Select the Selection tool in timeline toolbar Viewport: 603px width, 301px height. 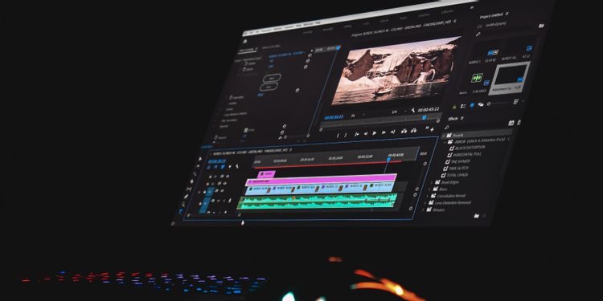[200, 159]
